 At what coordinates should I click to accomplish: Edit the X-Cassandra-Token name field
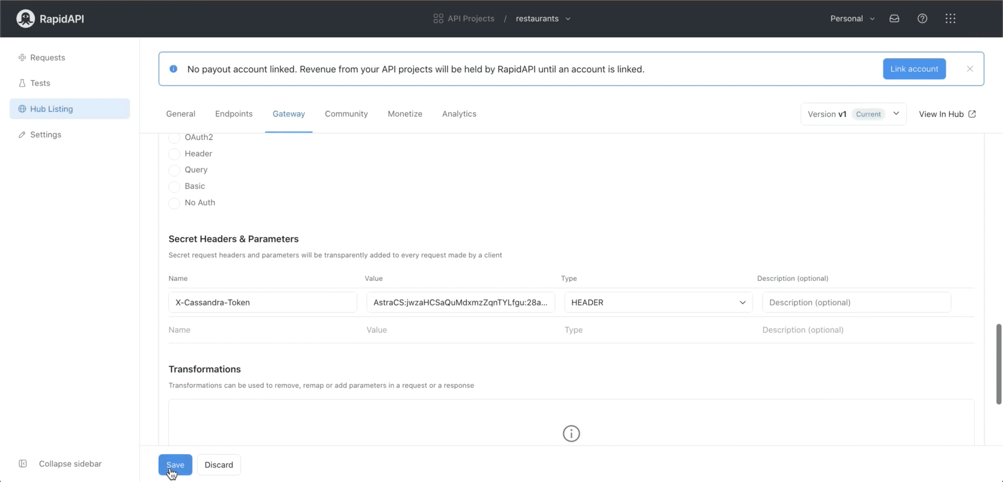[x=263, y=303]
